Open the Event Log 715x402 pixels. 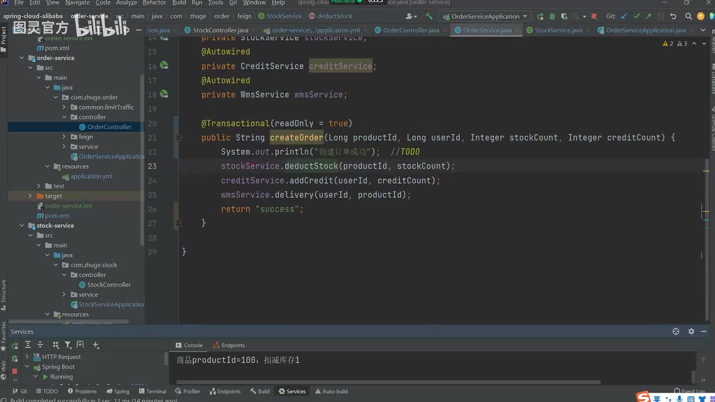[x=689, y=391]
